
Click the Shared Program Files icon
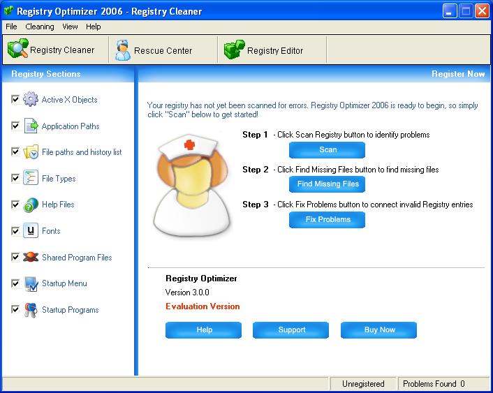point(31,258)
